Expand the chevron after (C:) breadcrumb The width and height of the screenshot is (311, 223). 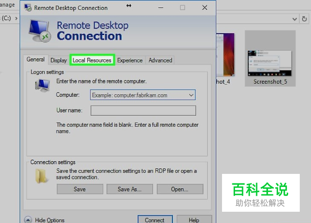pyautogui.click(x=16, y=18)
